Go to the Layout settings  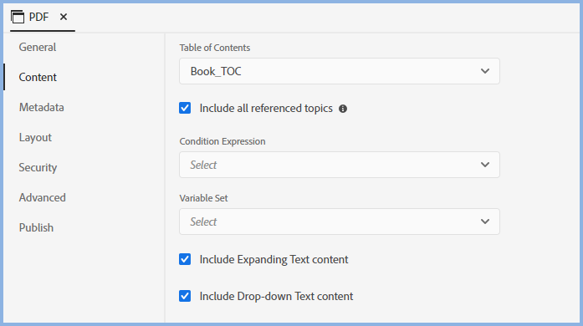point(35,138)
